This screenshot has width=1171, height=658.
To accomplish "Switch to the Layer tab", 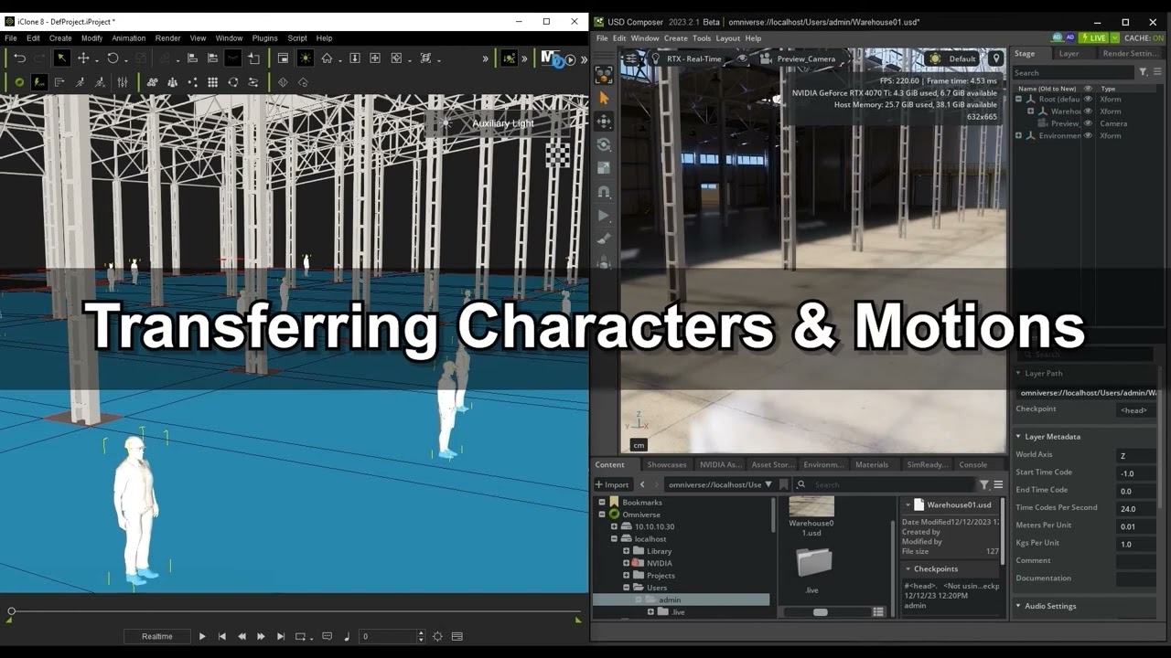I will 1069,53.
